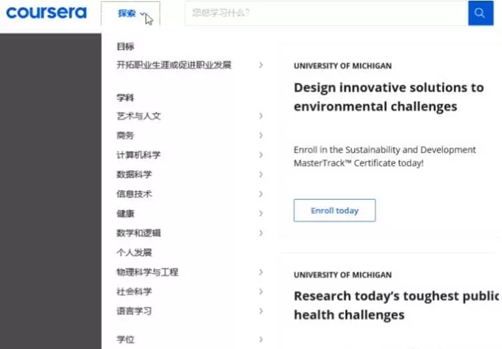This screenshot has width=502, height=349.
Task: Expand chevron beside 健康
Action: pyautogui.click(x=261, y=213)
